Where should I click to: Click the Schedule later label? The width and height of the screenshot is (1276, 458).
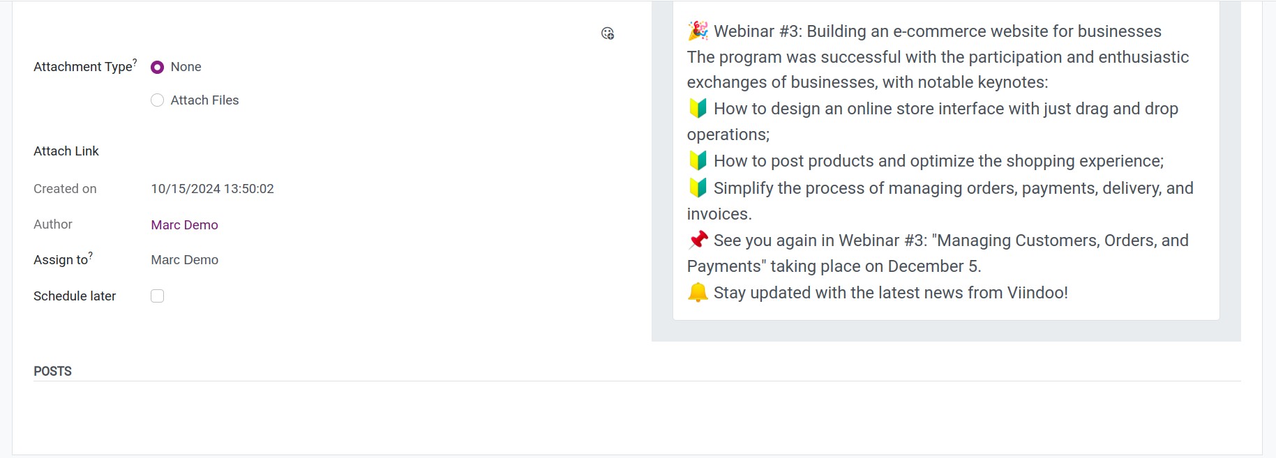pyautogui.click(x=75, y=296)
